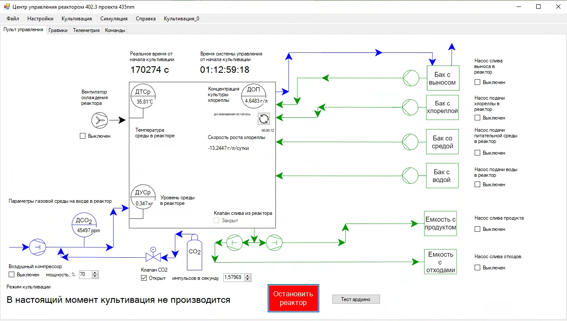Click the pump symbol beside Бак с выносом
The width and height of the screenshot is (567, 321).
click(x=411, y=78)
